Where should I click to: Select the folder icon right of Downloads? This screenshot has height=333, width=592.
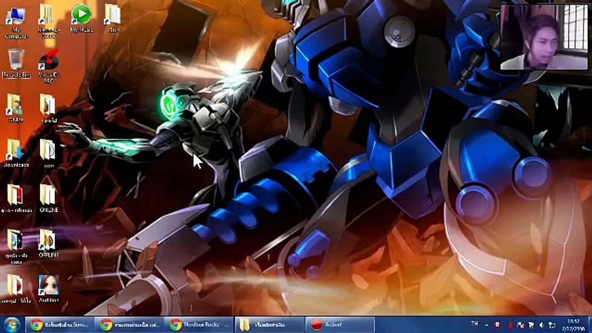48,153
